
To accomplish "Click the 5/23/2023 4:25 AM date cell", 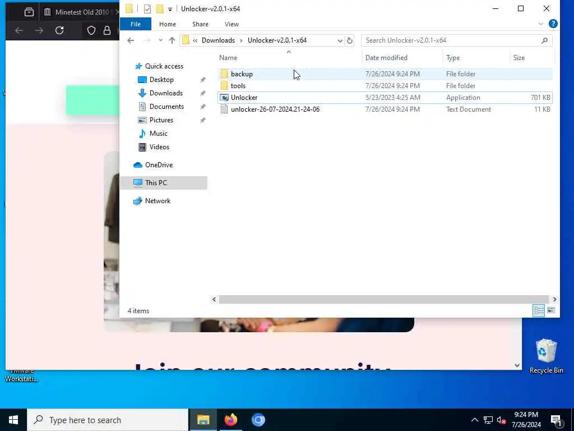I will [392, 98].
